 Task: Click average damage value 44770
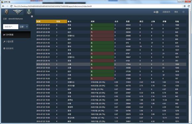[128, 86]
